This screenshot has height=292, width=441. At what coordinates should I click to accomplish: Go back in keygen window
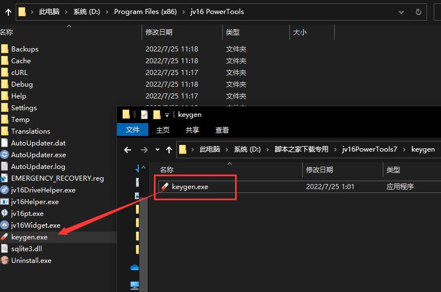[x=128, y=150]
